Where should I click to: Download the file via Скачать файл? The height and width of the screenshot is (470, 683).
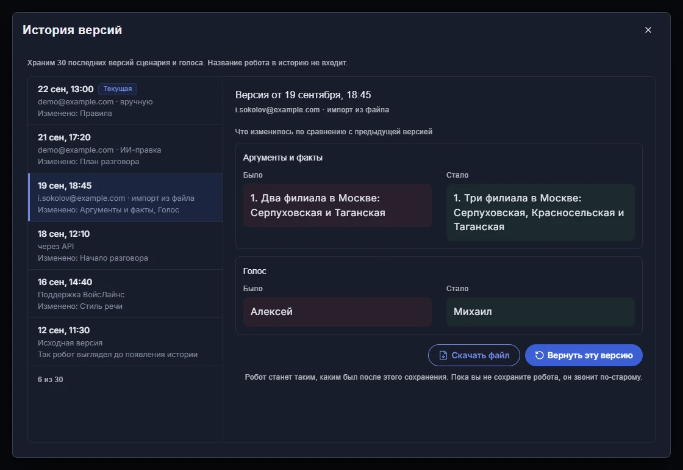point(474,355)
